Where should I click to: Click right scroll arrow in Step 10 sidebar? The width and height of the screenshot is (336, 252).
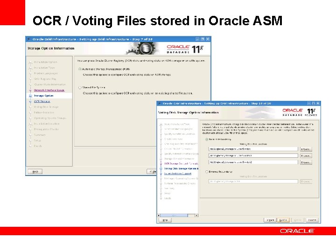[196, 215]
